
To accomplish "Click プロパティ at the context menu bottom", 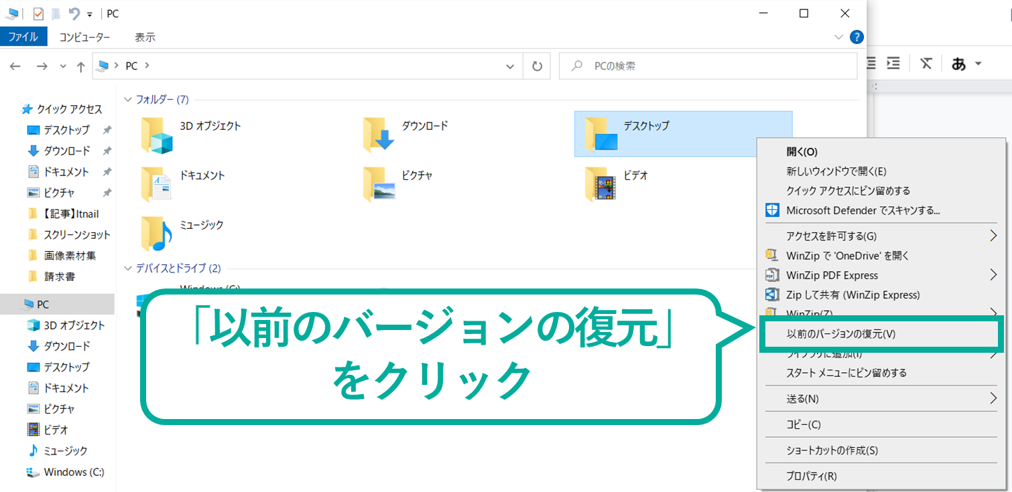I will click(x=812, y=476).
